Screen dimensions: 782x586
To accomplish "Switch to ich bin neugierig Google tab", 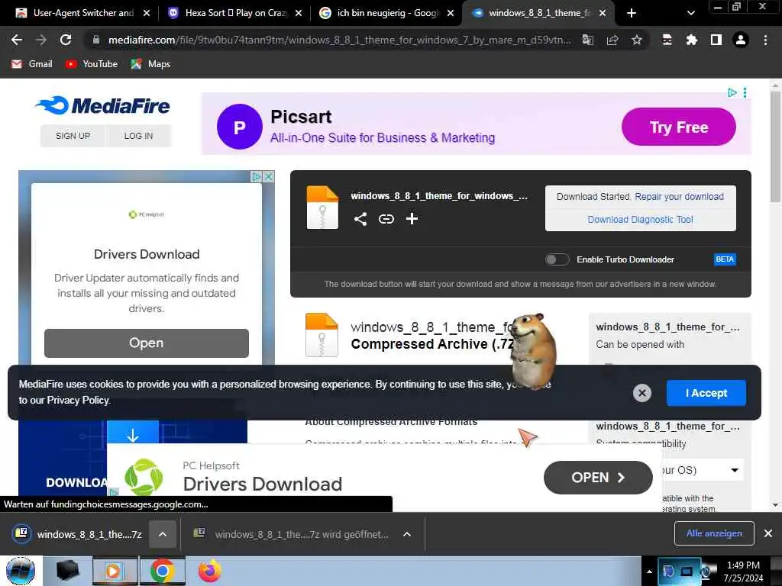I will 386,13.
